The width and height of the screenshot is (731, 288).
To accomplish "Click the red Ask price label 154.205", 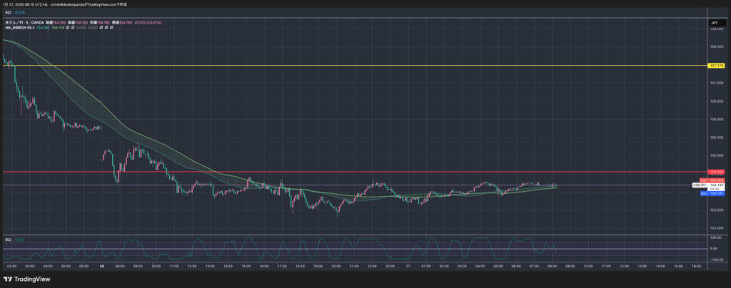I will pos(716,180).
